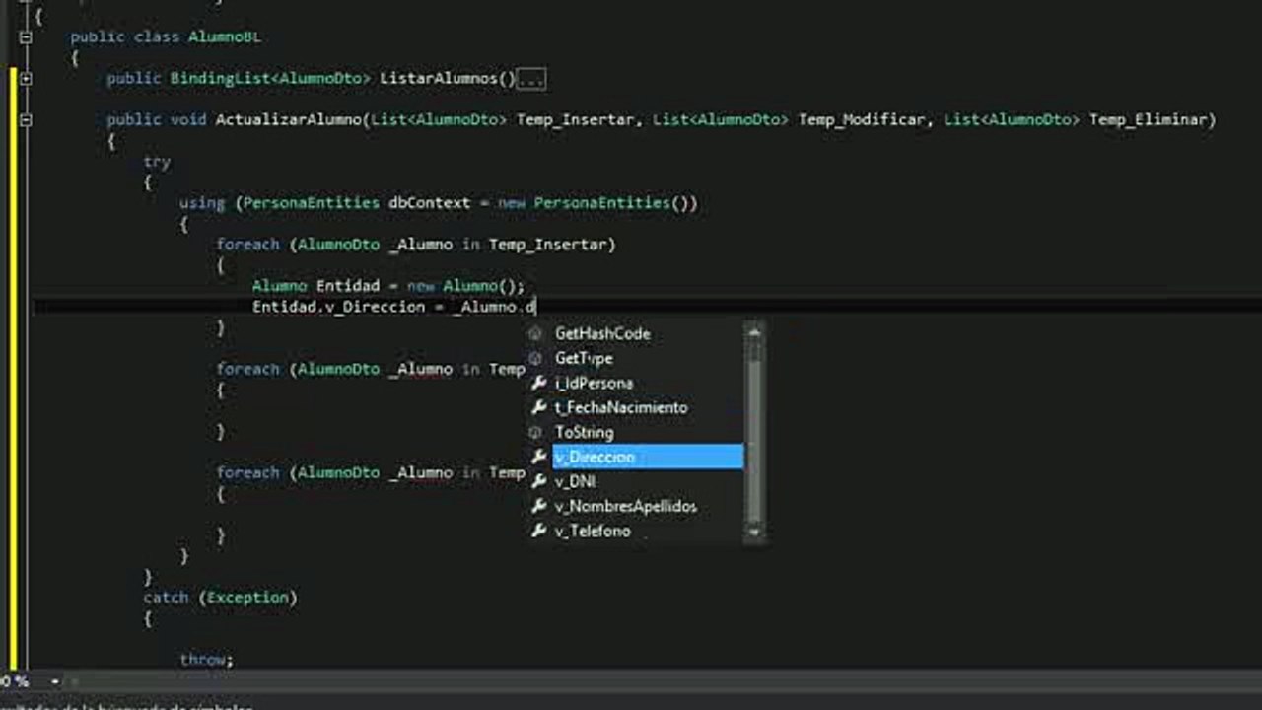Image resolution: width=1262 pixels, height=710 pixels.
Task: Click the Temp_Eliminar parameter name
Action: [1148, 119]
